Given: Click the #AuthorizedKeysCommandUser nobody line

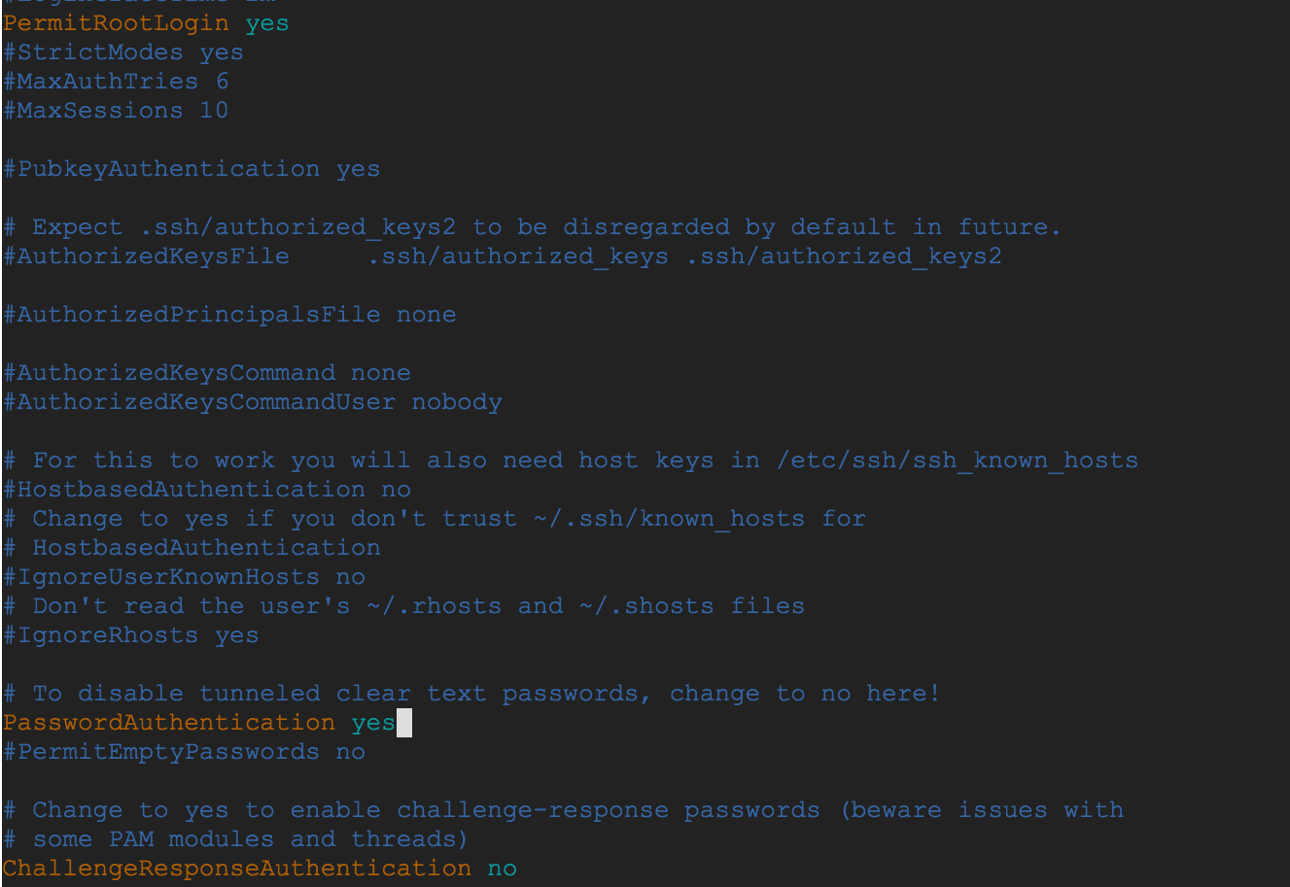Looking at the screenshot, I should pyautogui.click(x=253, y=402).
